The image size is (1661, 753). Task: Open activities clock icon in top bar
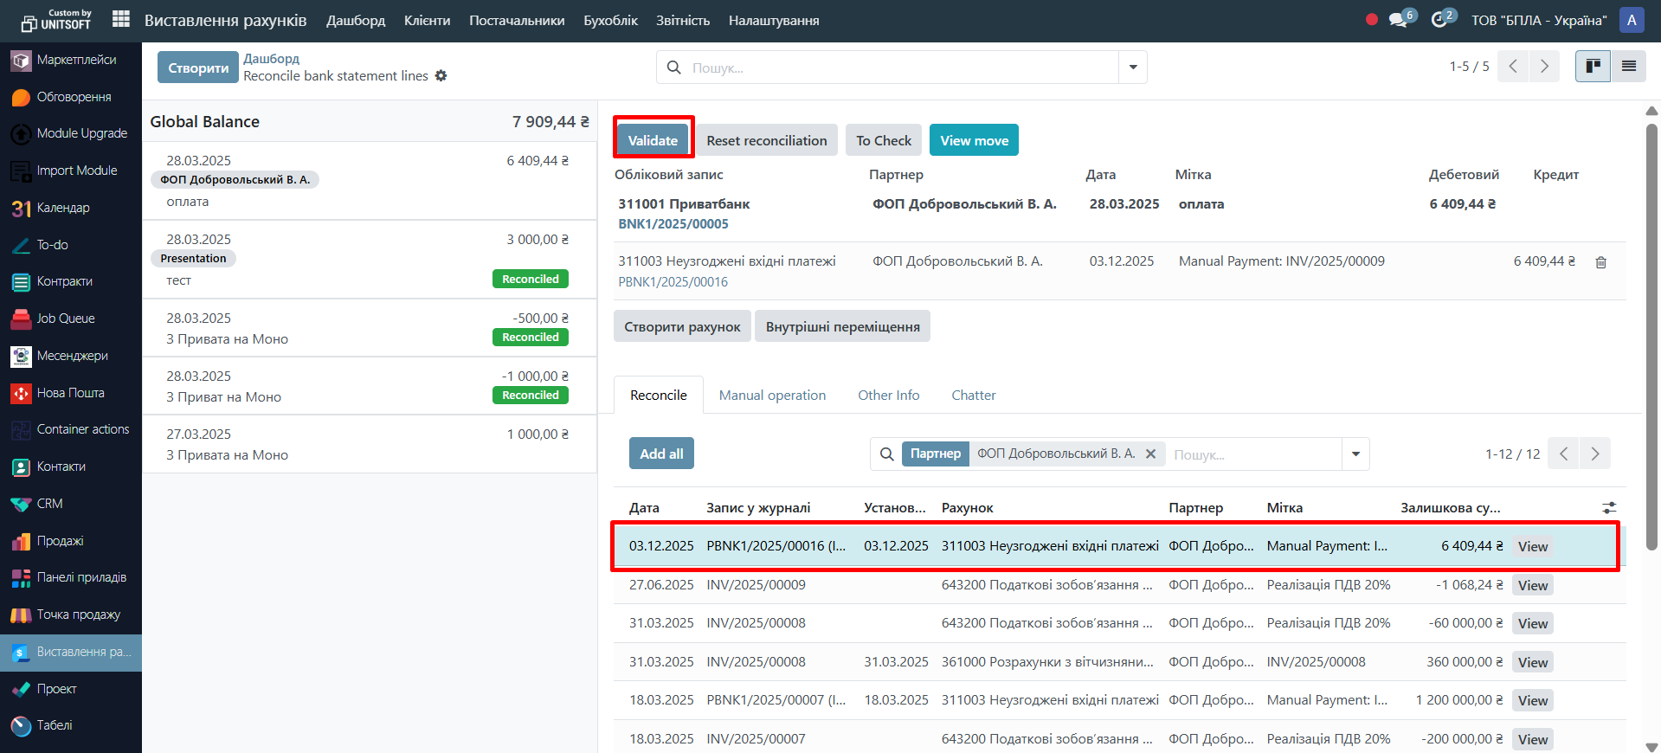(1439, 20)
